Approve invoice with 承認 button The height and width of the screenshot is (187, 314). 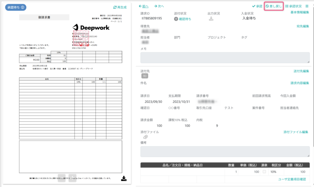[x=257, y=6]
